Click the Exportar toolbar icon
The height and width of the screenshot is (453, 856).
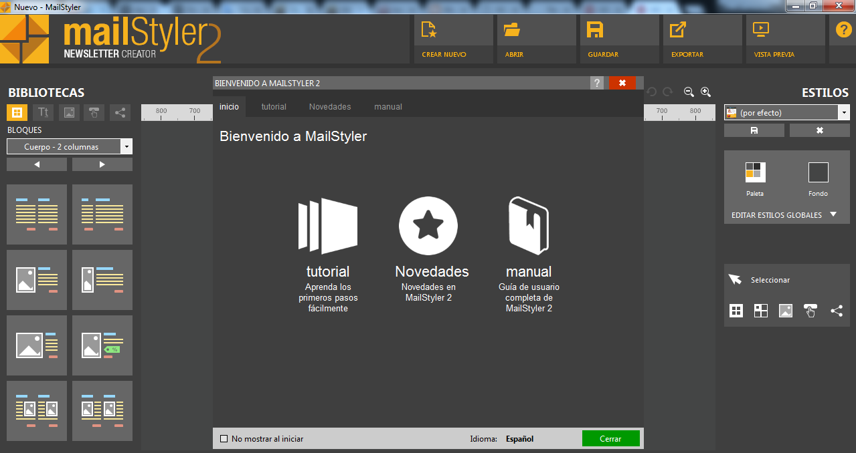678,30
